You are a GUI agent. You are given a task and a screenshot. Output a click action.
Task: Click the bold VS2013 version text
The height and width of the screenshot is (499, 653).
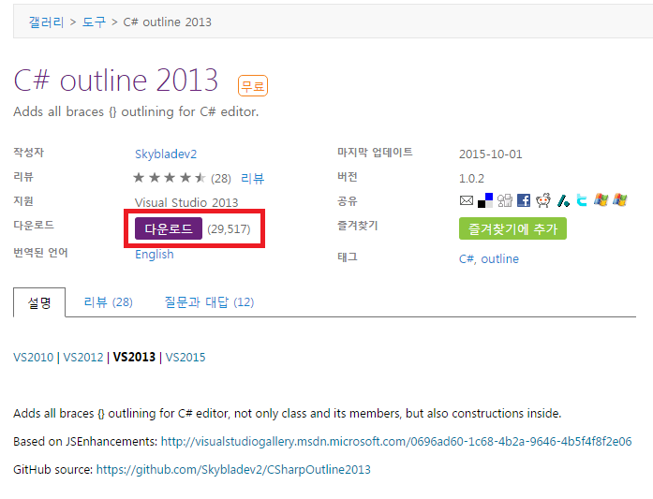coord(134,357)
